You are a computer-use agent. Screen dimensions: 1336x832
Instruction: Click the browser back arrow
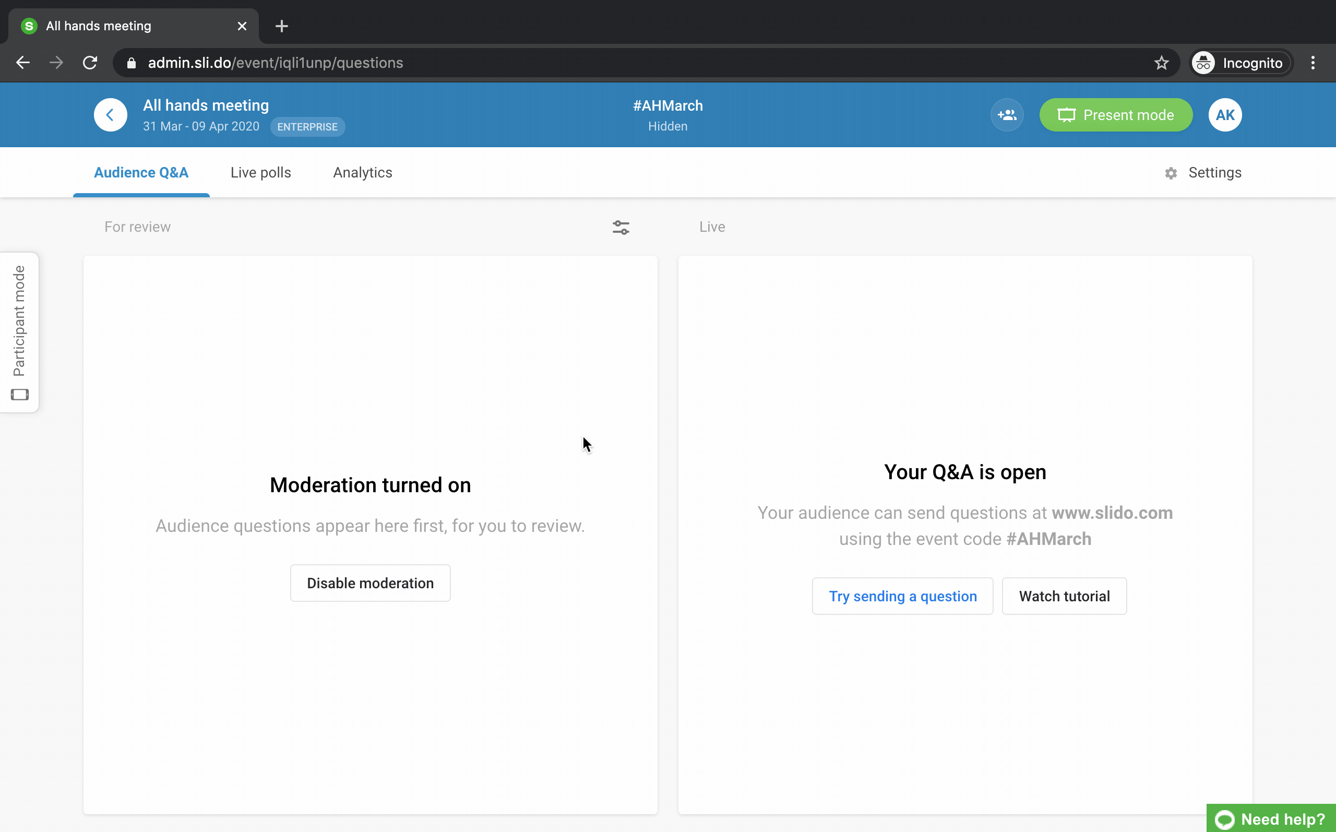click(22, 63)
